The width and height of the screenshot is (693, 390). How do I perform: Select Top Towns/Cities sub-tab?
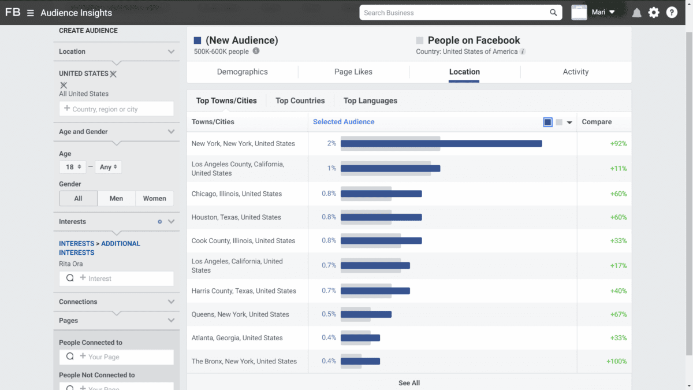[226, 101]
